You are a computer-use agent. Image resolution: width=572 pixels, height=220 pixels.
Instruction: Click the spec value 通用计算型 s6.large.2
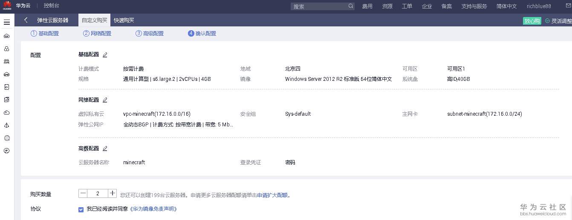point(167,79)
